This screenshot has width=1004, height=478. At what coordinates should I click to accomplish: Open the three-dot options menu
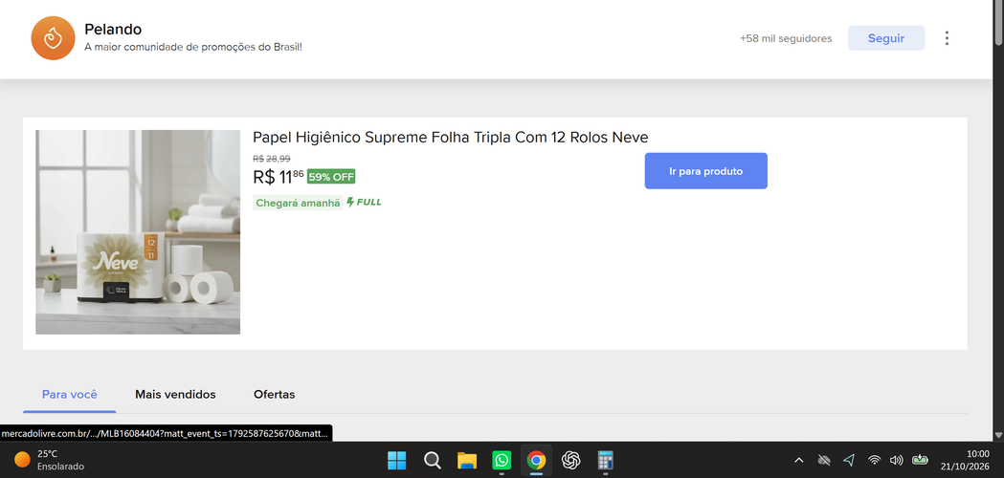pos(947,38)
